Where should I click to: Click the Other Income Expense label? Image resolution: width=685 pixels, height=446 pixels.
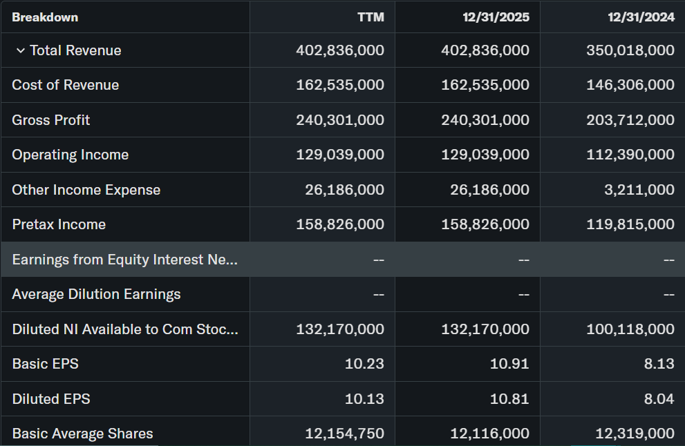click(x=86, y=190)
